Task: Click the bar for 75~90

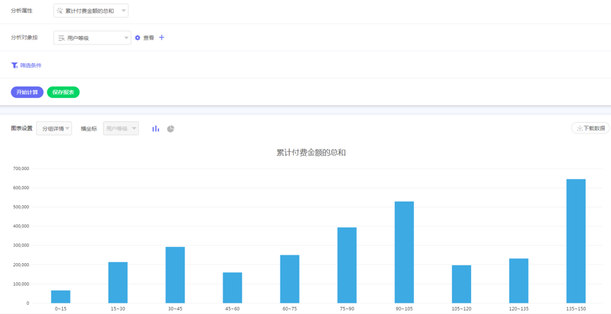Action: 348,265
